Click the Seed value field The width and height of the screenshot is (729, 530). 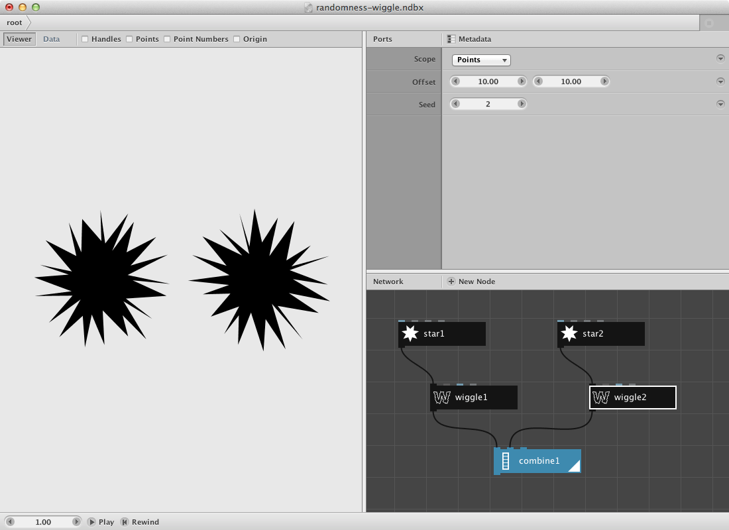[x=488, y=103]
